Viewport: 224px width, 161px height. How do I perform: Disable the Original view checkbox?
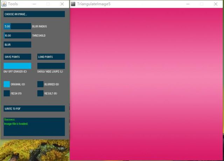pyautogui.click(x=7, y=84)
